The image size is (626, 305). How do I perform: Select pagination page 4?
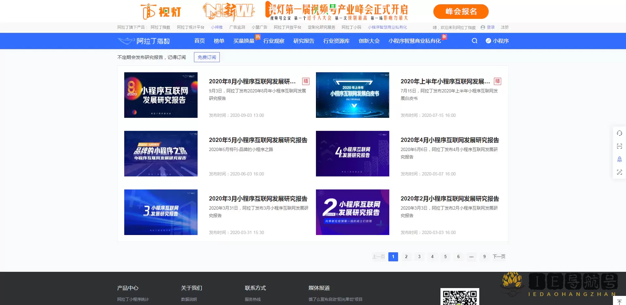(x=432, y=257)
